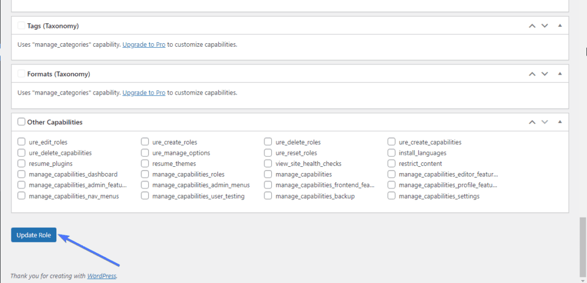Viewport: 587px width, 283px height.
Task: Open Upgrade to Pro link under Formats
Action: pos(144,92)
